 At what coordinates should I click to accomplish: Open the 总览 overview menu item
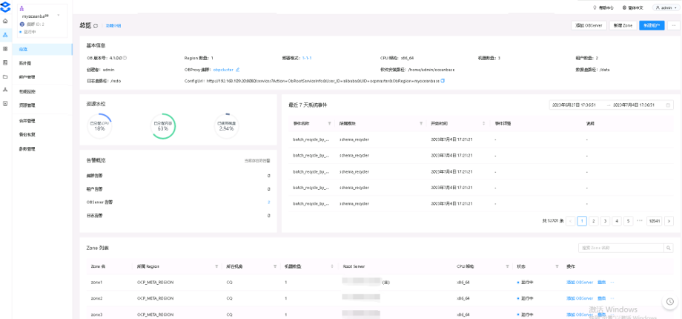pos(43,49)
